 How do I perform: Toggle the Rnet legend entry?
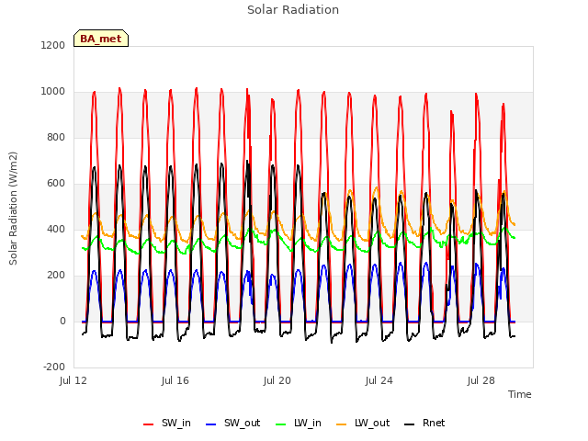click(x=424, y=424)
